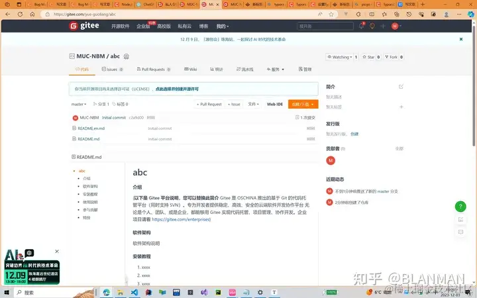Close the announcement banner
Screen dimensions: 477x298
pyautogui.click(x=461, y=39)
